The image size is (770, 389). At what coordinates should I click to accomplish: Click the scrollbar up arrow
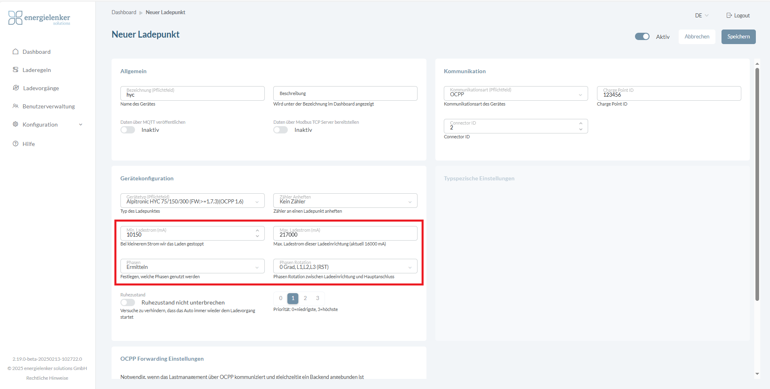[757, 64]
